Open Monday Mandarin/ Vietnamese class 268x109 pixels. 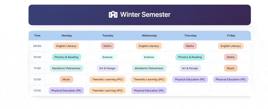[x=66, y=68]
